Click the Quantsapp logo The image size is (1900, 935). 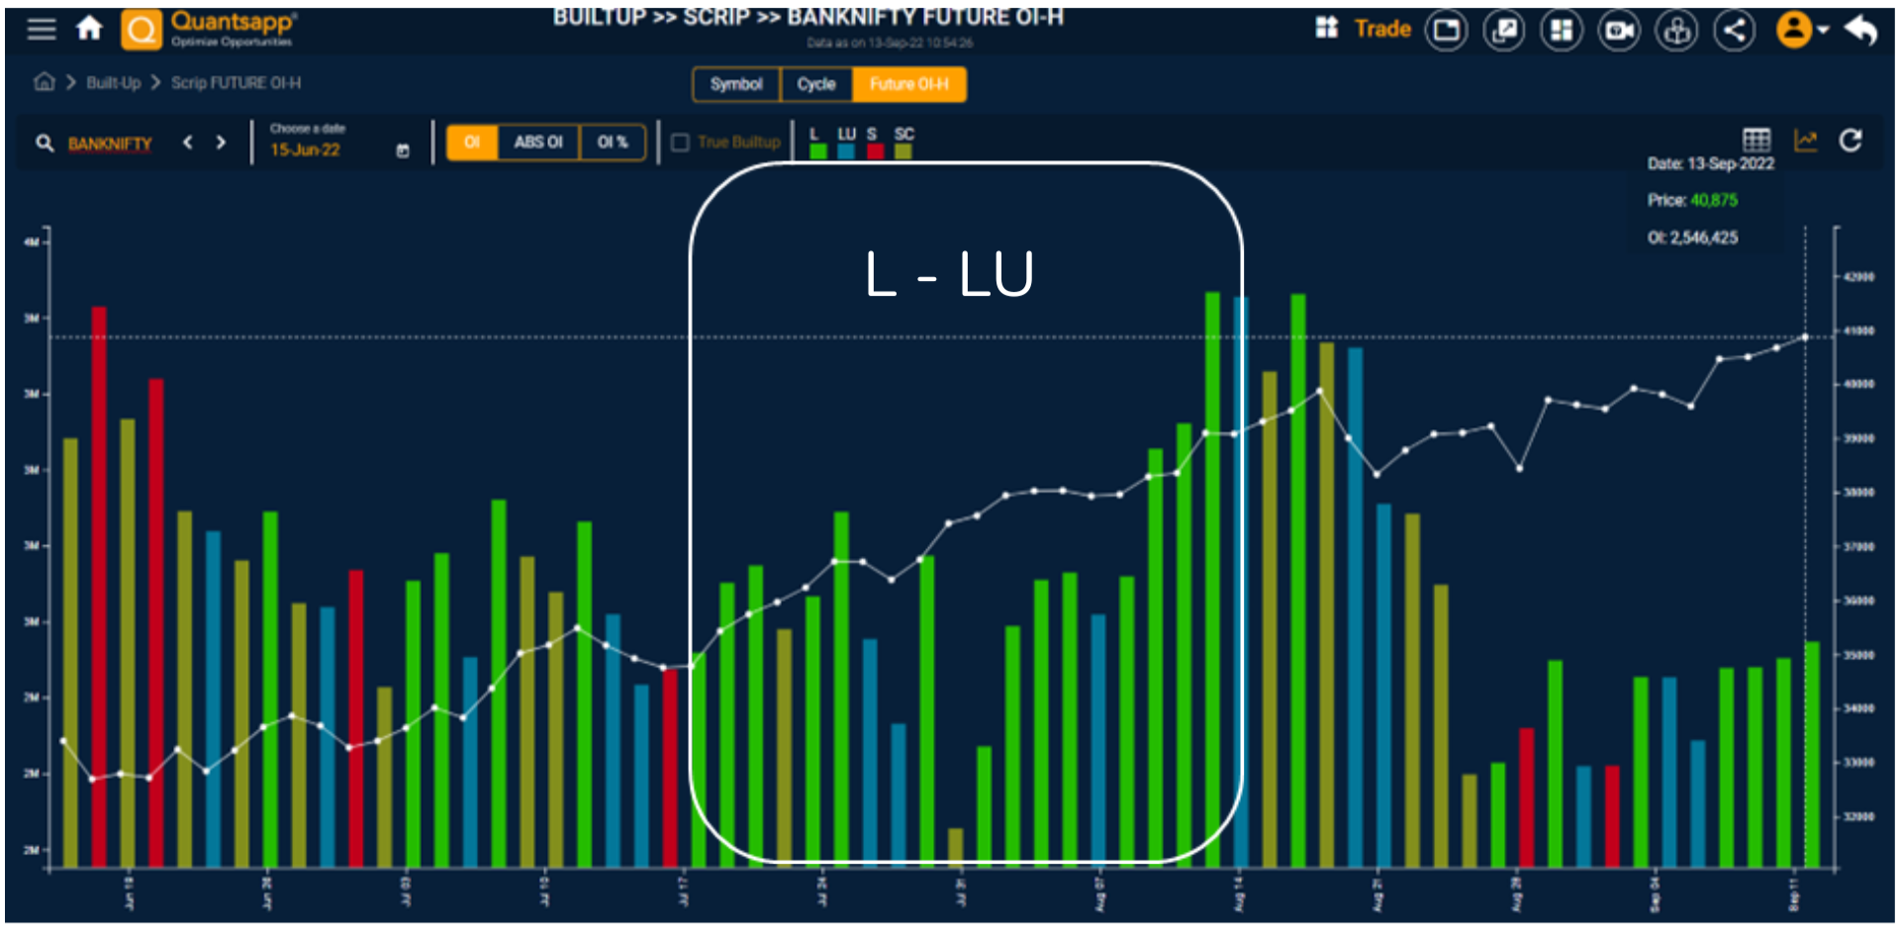(142, 28)
